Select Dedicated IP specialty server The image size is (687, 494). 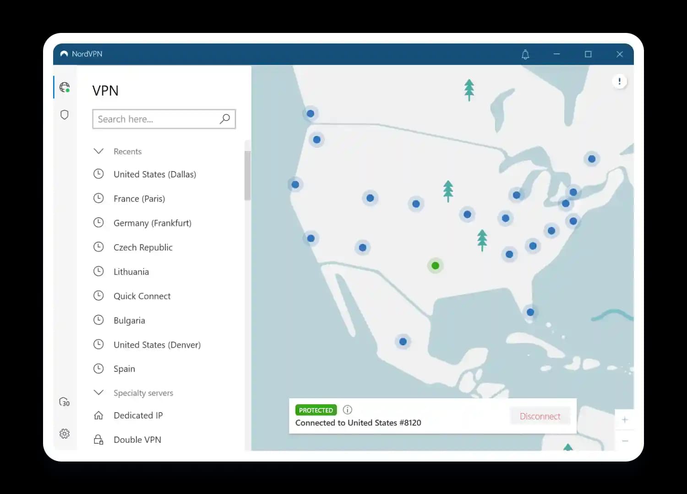138,415
